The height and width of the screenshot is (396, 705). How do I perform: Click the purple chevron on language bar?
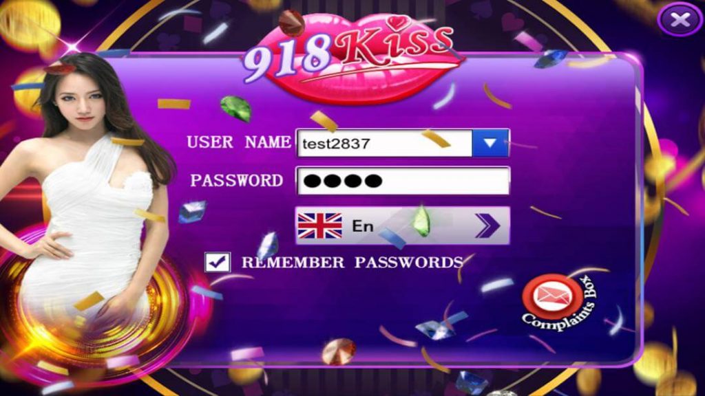tap(488, 225)
